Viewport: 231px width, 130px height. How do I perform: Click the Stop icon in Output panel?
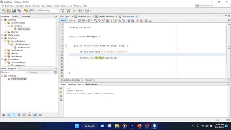61,96
